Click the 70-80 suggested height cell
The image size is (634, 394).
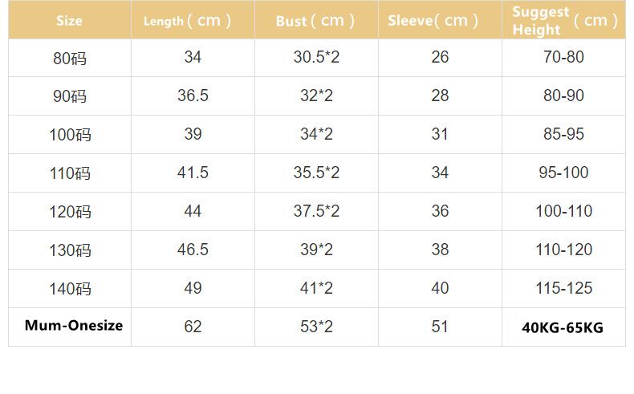pyautogui.click(x=563, y=57)
